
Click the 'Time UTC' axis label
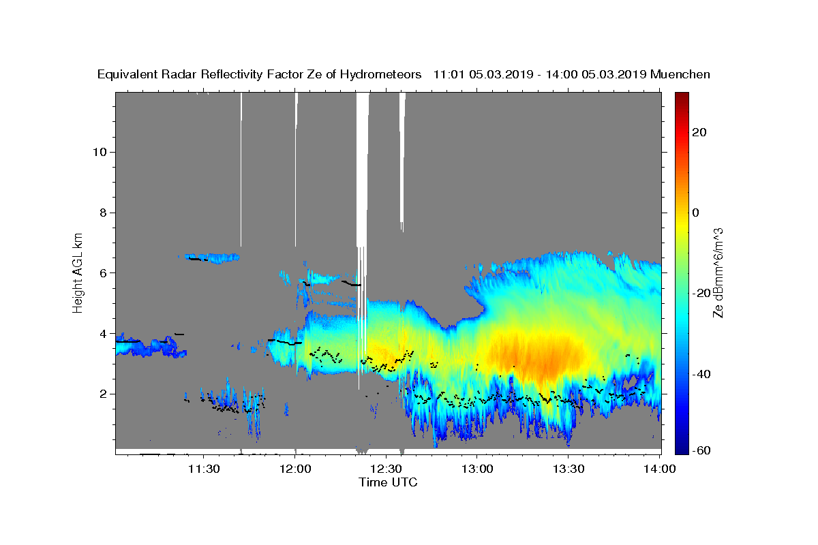388,482
